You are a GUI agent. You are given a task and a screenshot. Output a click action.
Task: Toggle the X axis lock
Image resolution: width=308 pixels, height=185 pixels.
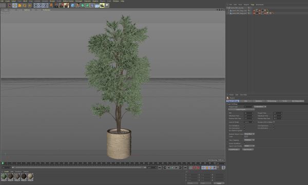pyautogui.click(x=36, y=6)
